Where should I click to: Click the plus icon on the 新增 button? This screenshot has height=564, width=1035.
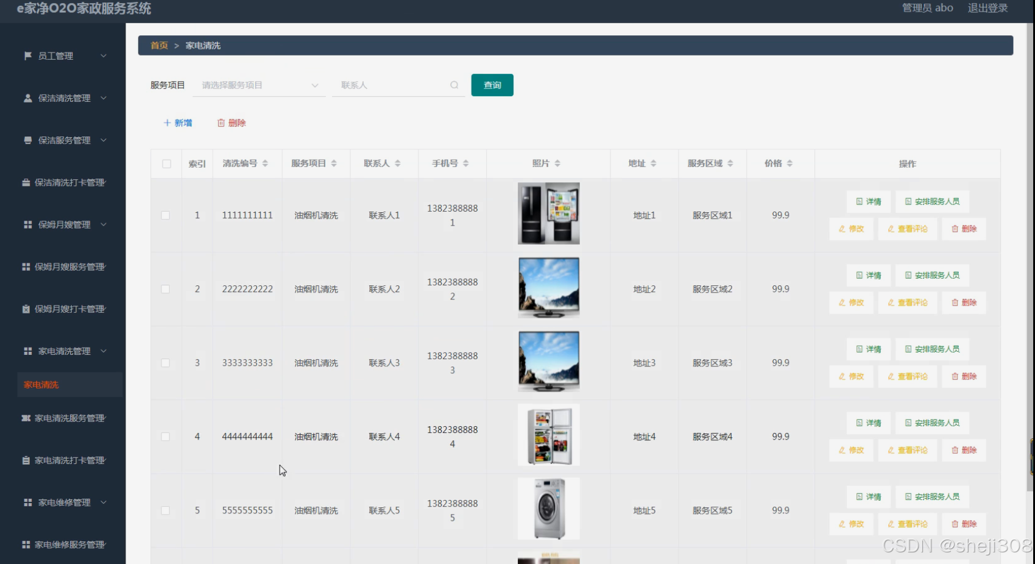[x=167, y=123]
